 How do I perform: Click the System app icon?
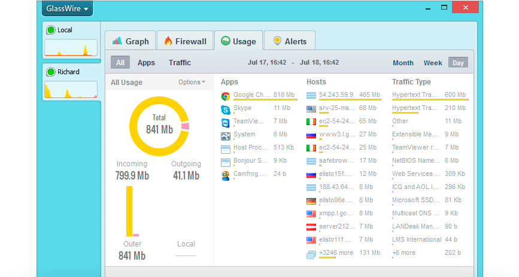226,136
